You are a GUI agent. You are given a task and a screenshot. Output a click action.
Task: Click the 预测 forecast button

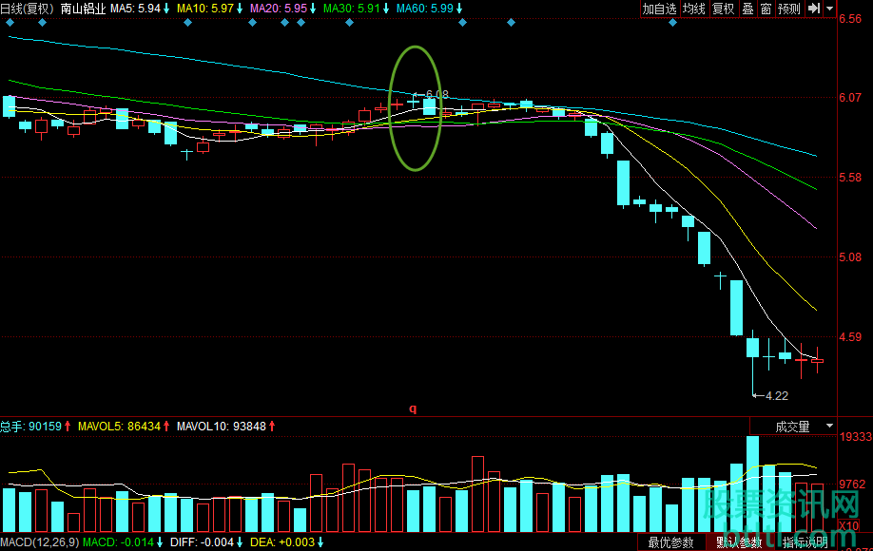point(789,9)
